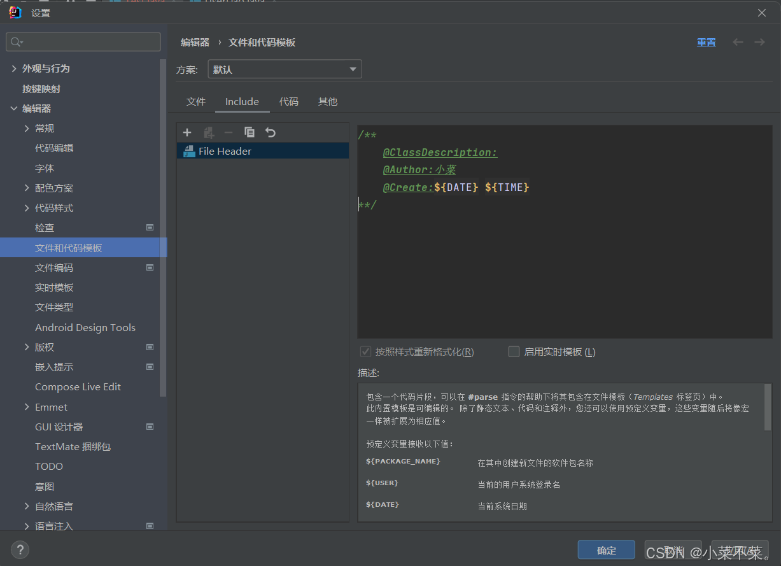Expand the 语言注入 node arrow

click(27, 526)
